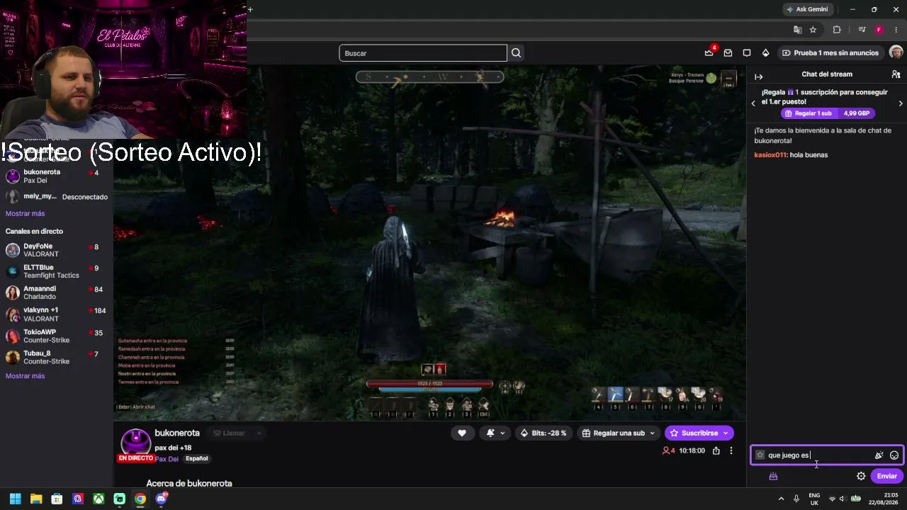Open TokioAWP's Counter-Strike channel
907x510 pixels.
[57, 336]
